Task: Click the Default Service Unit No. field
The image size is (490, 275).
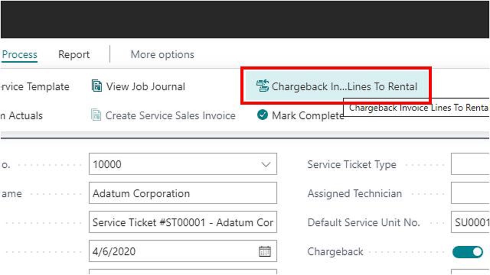Action: (471, 222)
